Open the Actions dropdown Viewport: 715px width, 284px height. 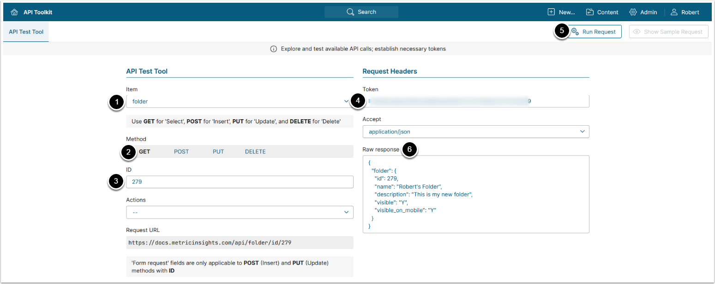tap(240, 212)
